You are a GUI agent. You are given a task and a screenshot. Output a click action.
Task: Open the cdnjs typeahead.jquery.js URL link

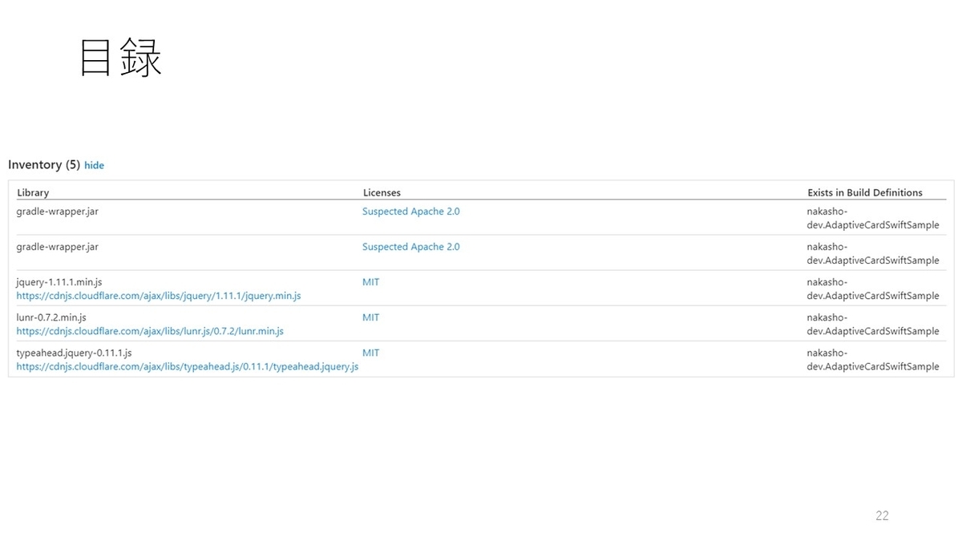click(188, 366)
